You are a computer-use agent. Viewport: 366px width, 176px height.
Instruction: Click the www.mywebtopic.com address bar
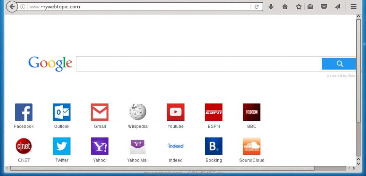[x=137, y=6]
